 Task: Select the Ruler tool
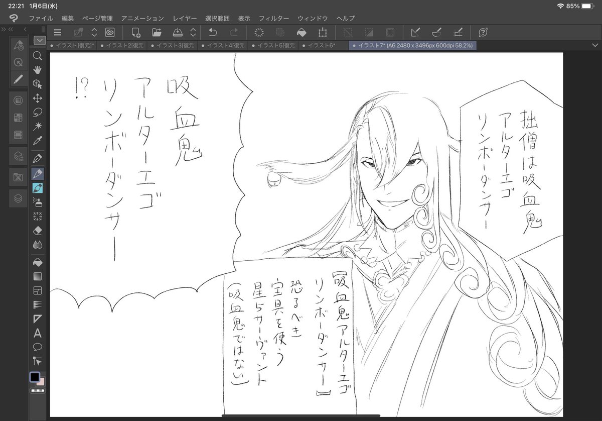37,319
